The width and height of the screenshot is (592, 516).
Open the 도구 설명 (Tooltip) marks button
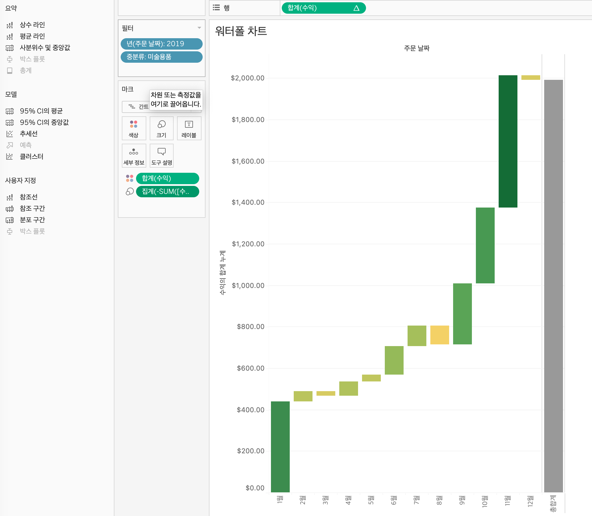[x=161, y=156]
